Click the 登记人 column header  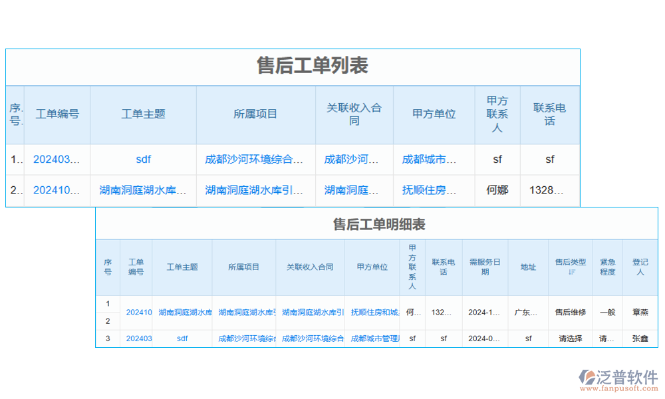[640, 267]
